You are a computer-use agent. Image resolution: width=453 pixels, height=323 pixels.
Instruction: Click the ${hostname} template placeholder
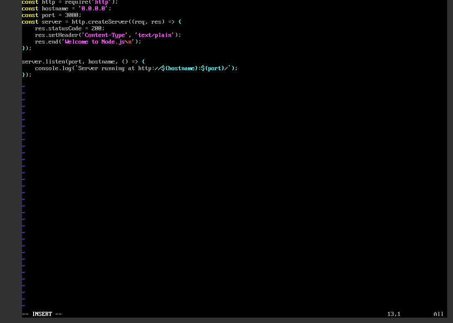coord(179,68)
